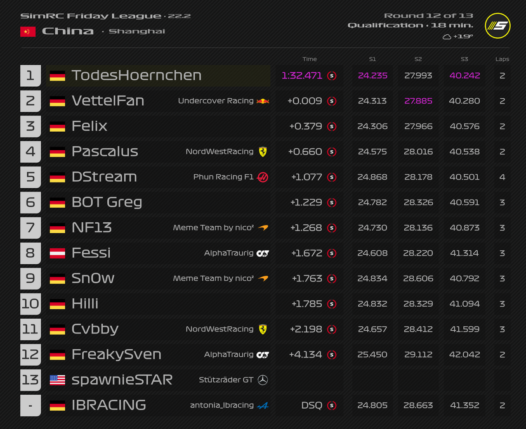The width and height of the screenshot is (526, 429).
Task: Click the China flag in the header
Action: click(x=28, y=32)
